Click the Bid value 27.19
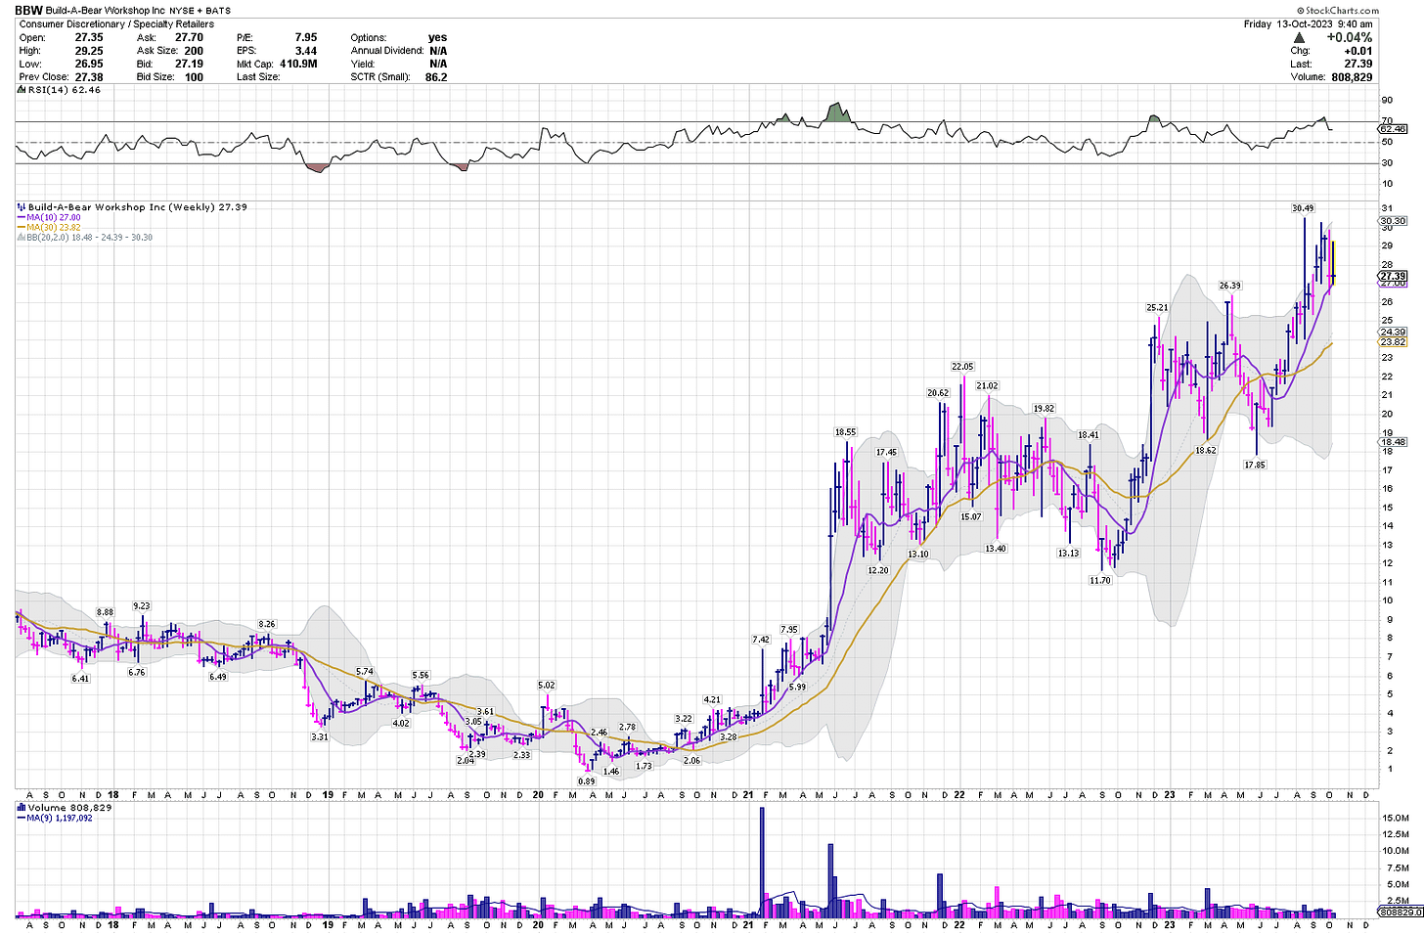 (189, 64)
